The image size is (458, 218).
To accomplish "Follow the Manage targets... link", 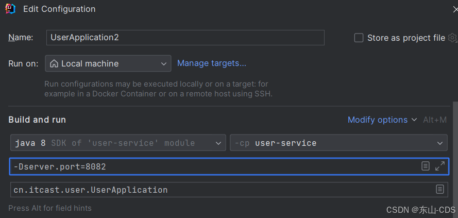I will 212,63.
